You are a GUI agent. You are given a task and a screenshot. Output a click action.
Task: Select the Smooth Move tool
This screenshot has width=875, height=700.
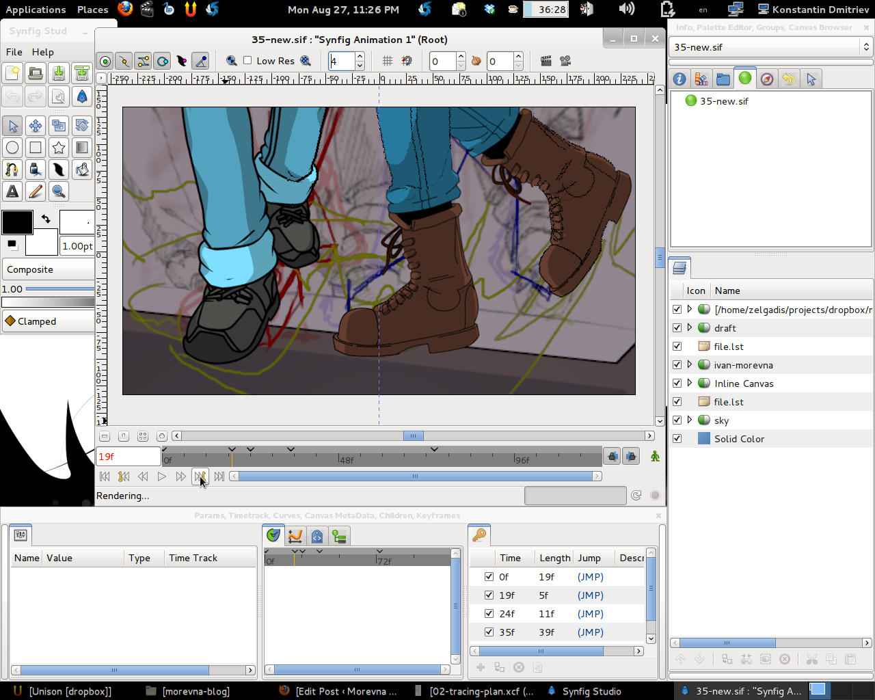click(36, 125)
